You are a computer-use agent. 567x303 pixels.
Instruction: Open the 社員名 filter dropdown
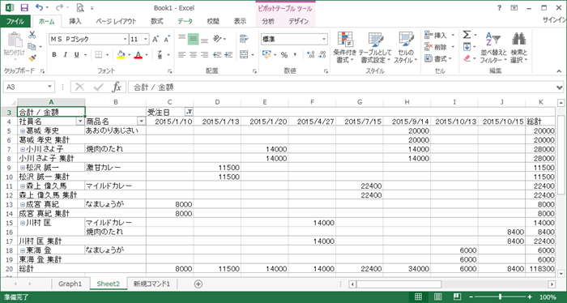pos(80,122)
